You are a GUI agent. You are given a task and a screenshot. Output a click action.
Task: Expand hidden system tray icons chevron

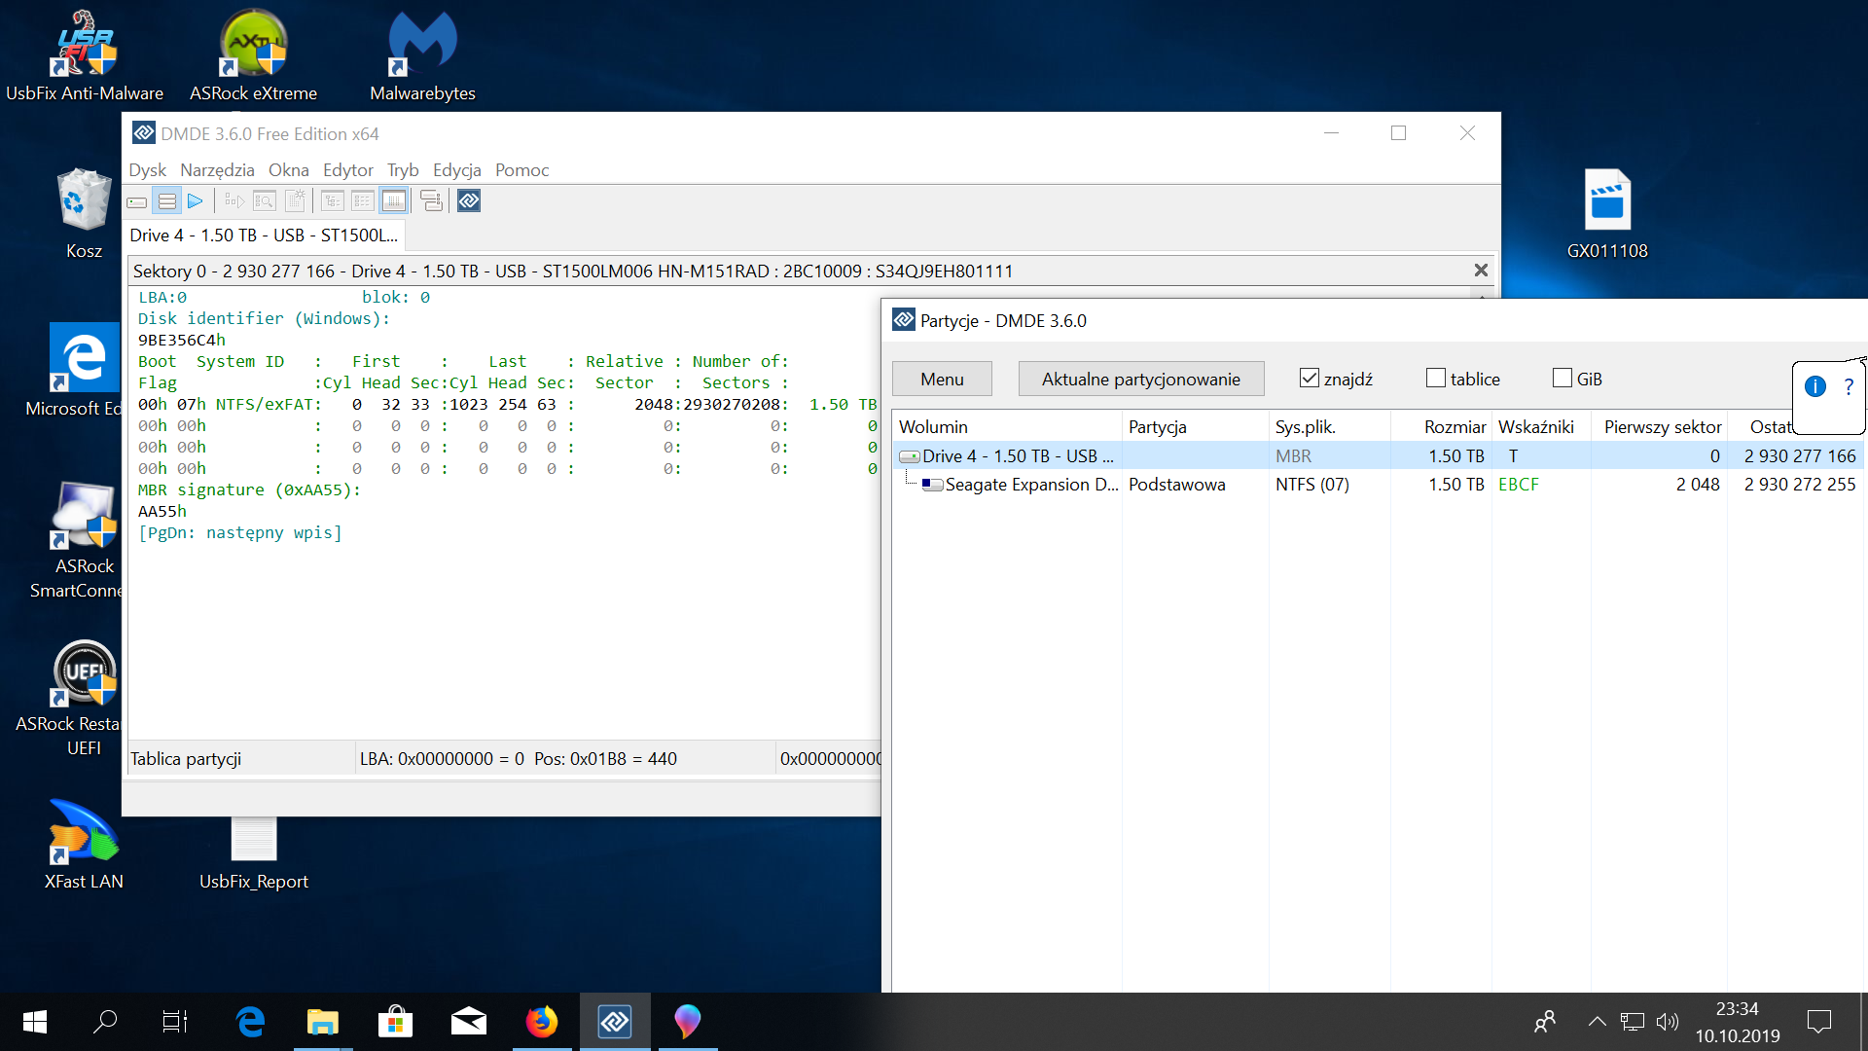(x=1597, y=1022)
